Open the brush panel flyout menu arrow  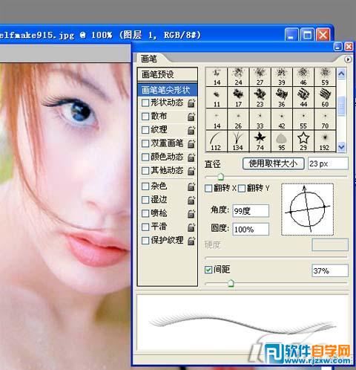348,59
